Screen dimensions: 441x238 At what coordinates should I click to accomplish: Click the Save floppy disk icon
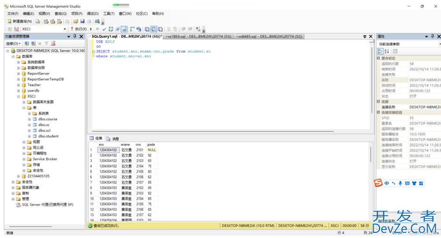pyautogui.click(x=82, y=21)
